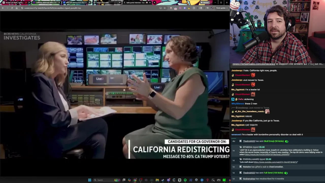This screenshot has height=183, width=325.
Task: Open the Extensions puzzle icon
Action: tap(194, 8)
